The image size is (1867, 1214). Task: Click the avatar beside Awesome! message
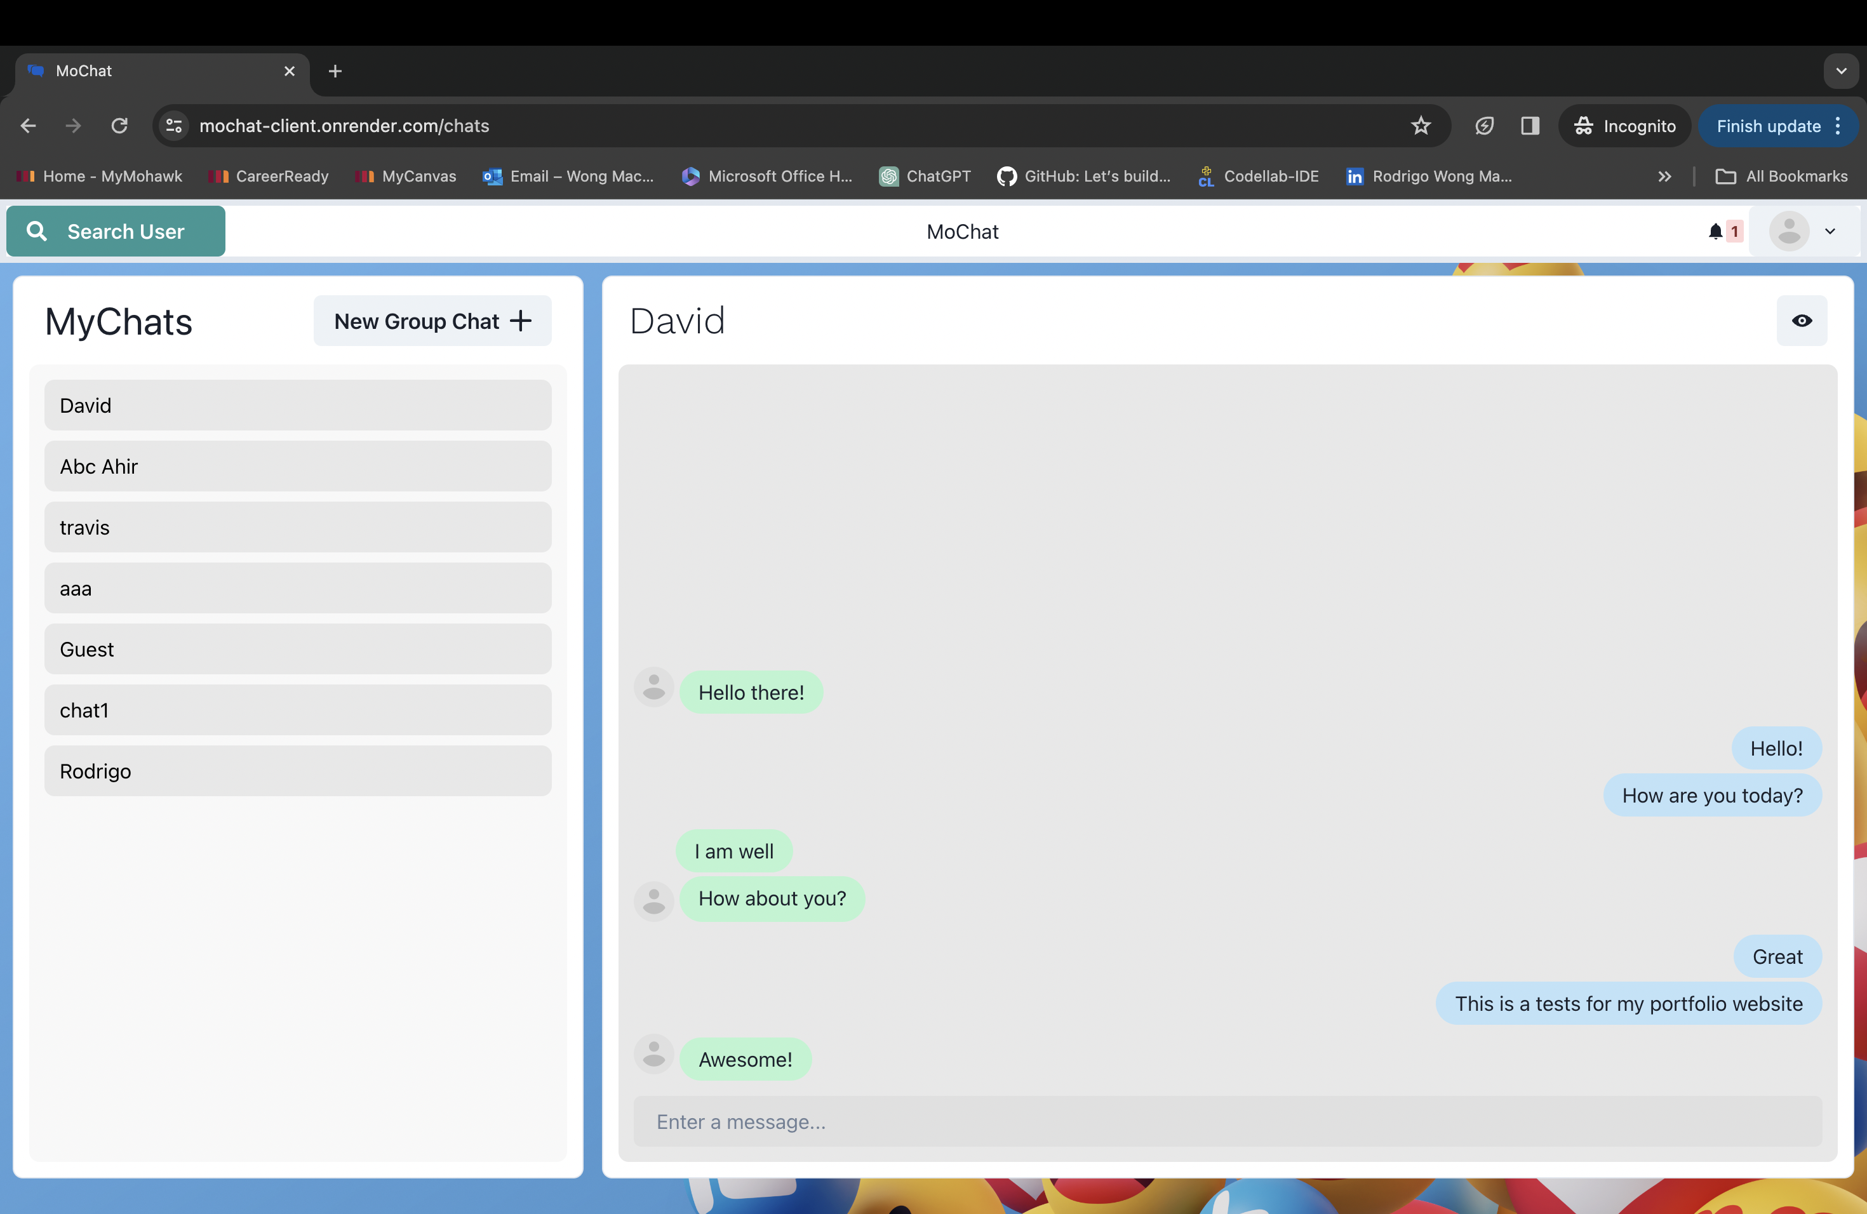pos(653,1055)
